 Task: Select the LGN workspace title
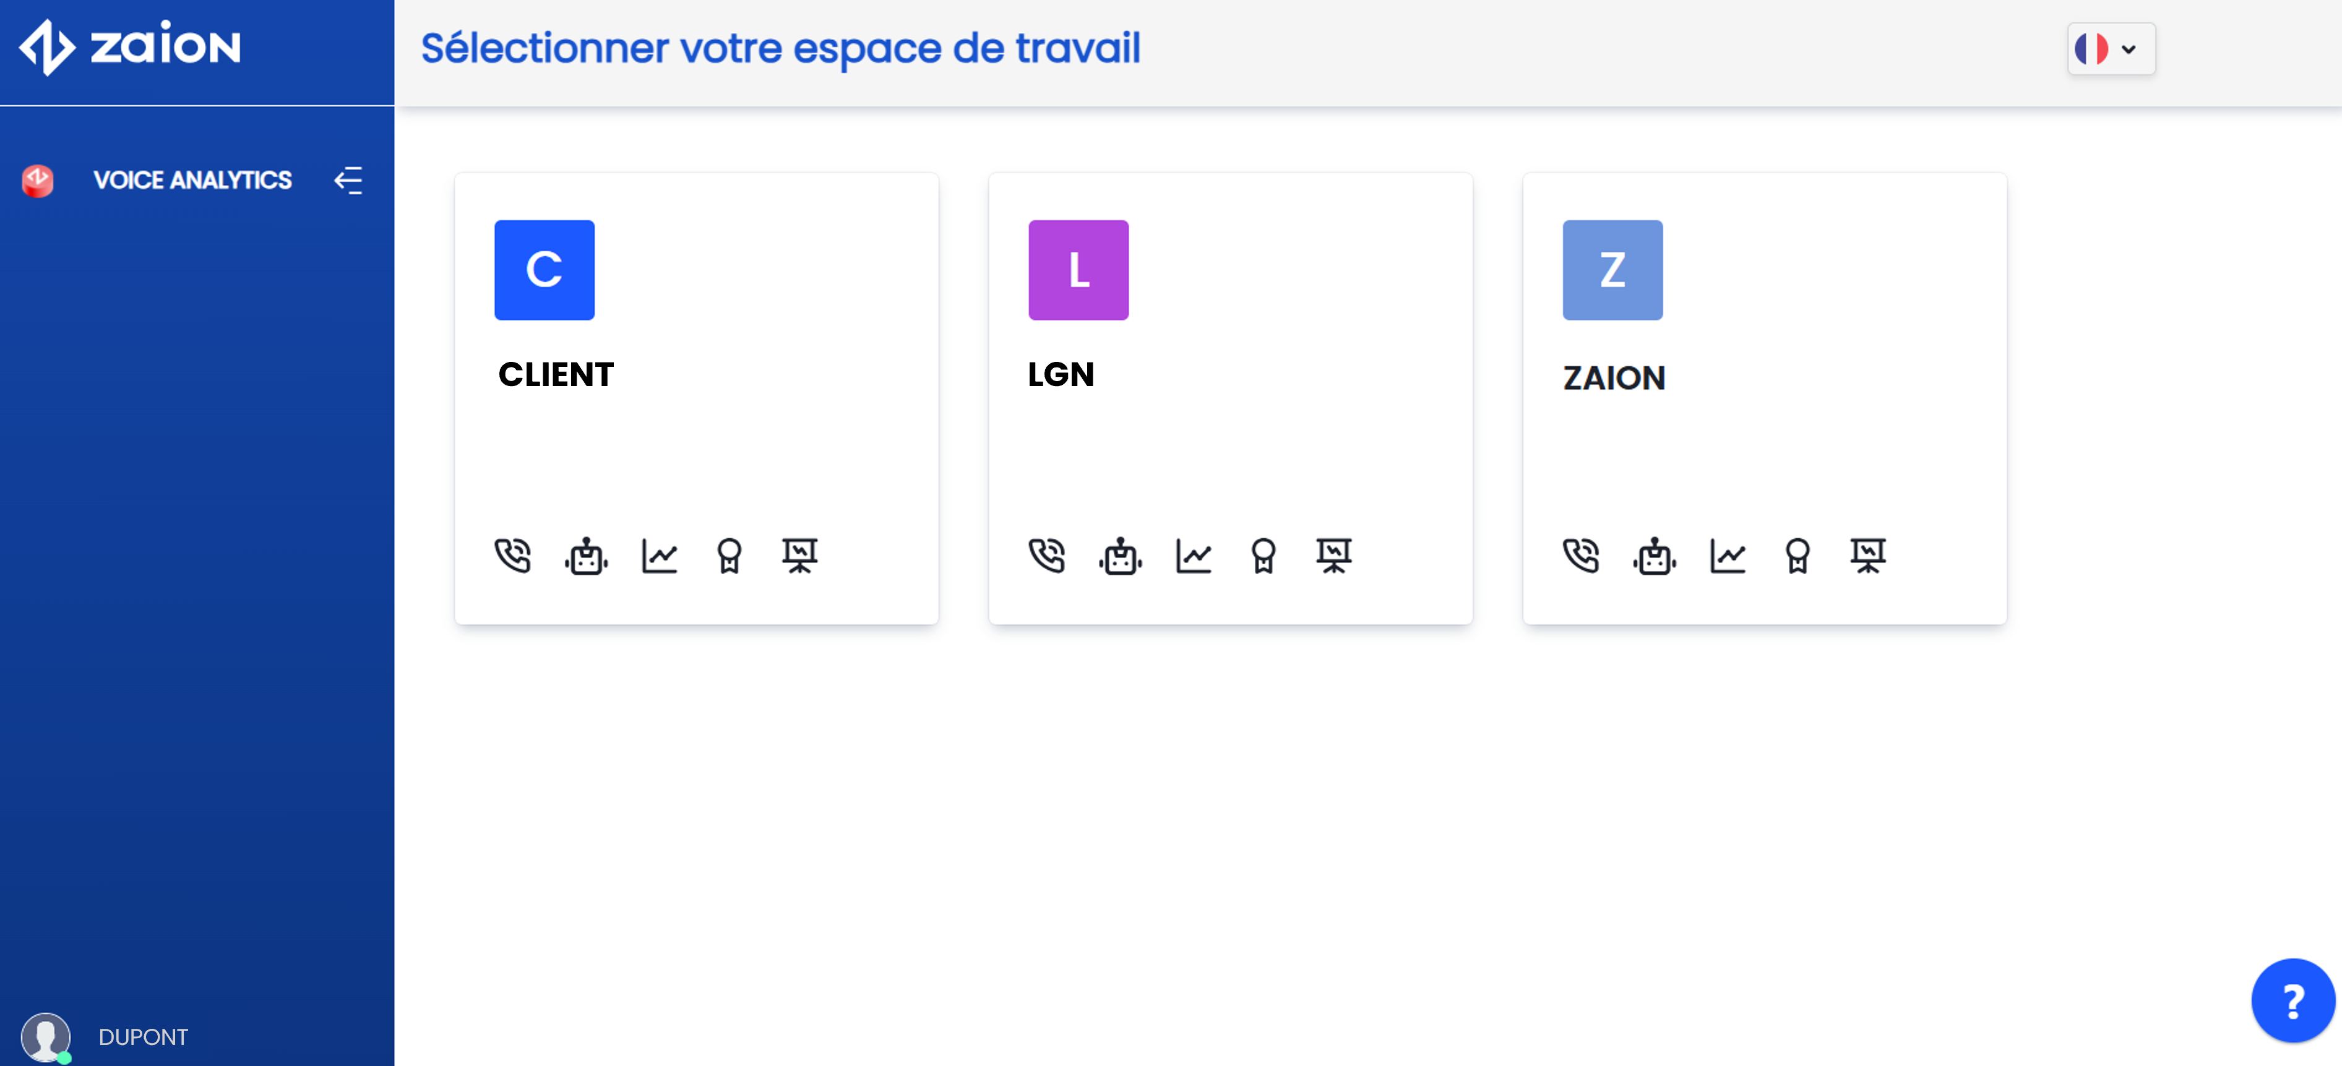(x=1060, y=374)
